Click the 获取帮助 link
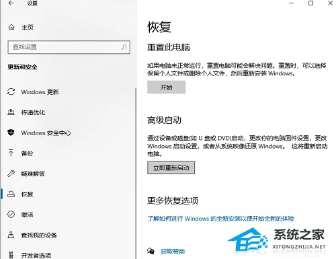Viewport: 336px width, 259px height. coord(173,252)
